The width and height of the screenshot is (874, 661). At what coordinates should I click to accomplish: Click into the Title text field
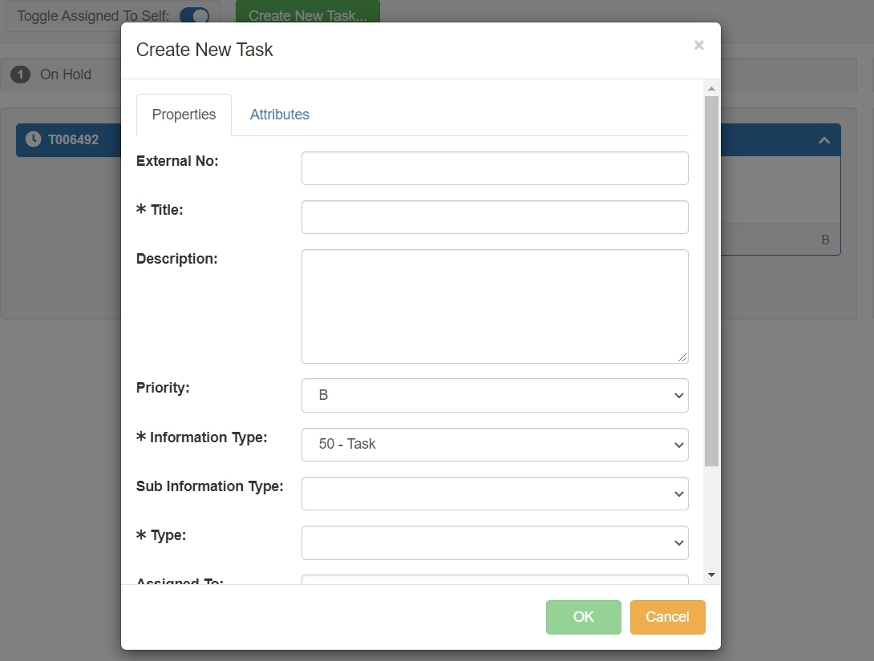pyautogui.click(x=495, y=217)
